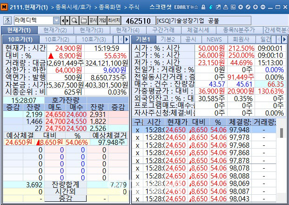
Task: Open the 체결시세 tab
Action: click(x=198, y=30)
